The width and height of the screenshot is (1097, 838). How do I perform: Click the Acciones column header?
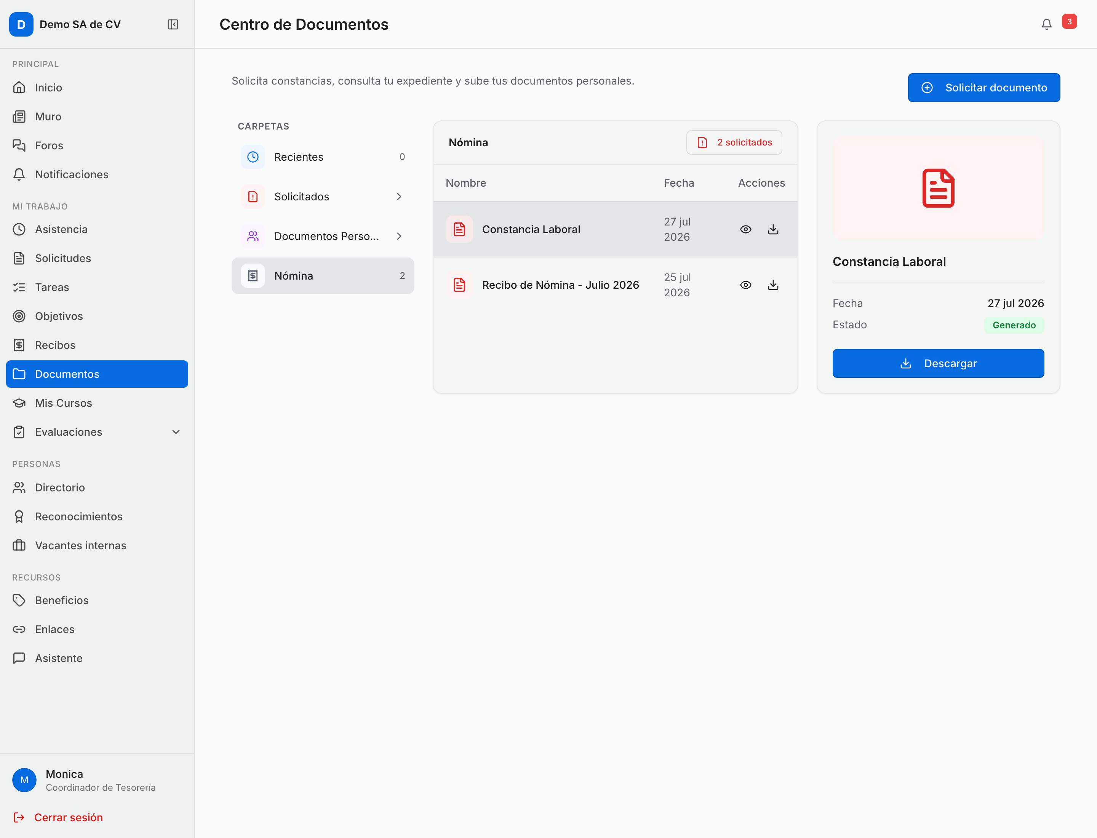click(x=761, y=183)
